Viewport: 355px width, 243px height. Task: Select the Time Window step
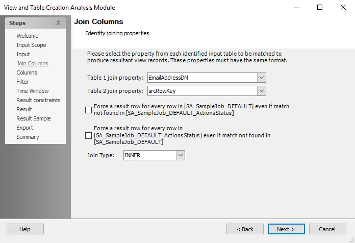pos(33,91)
